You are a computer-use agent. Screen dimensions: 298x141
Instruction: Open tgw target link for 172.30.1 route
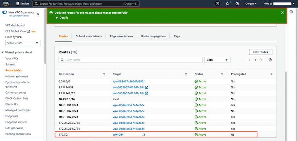tap(129, 135)
